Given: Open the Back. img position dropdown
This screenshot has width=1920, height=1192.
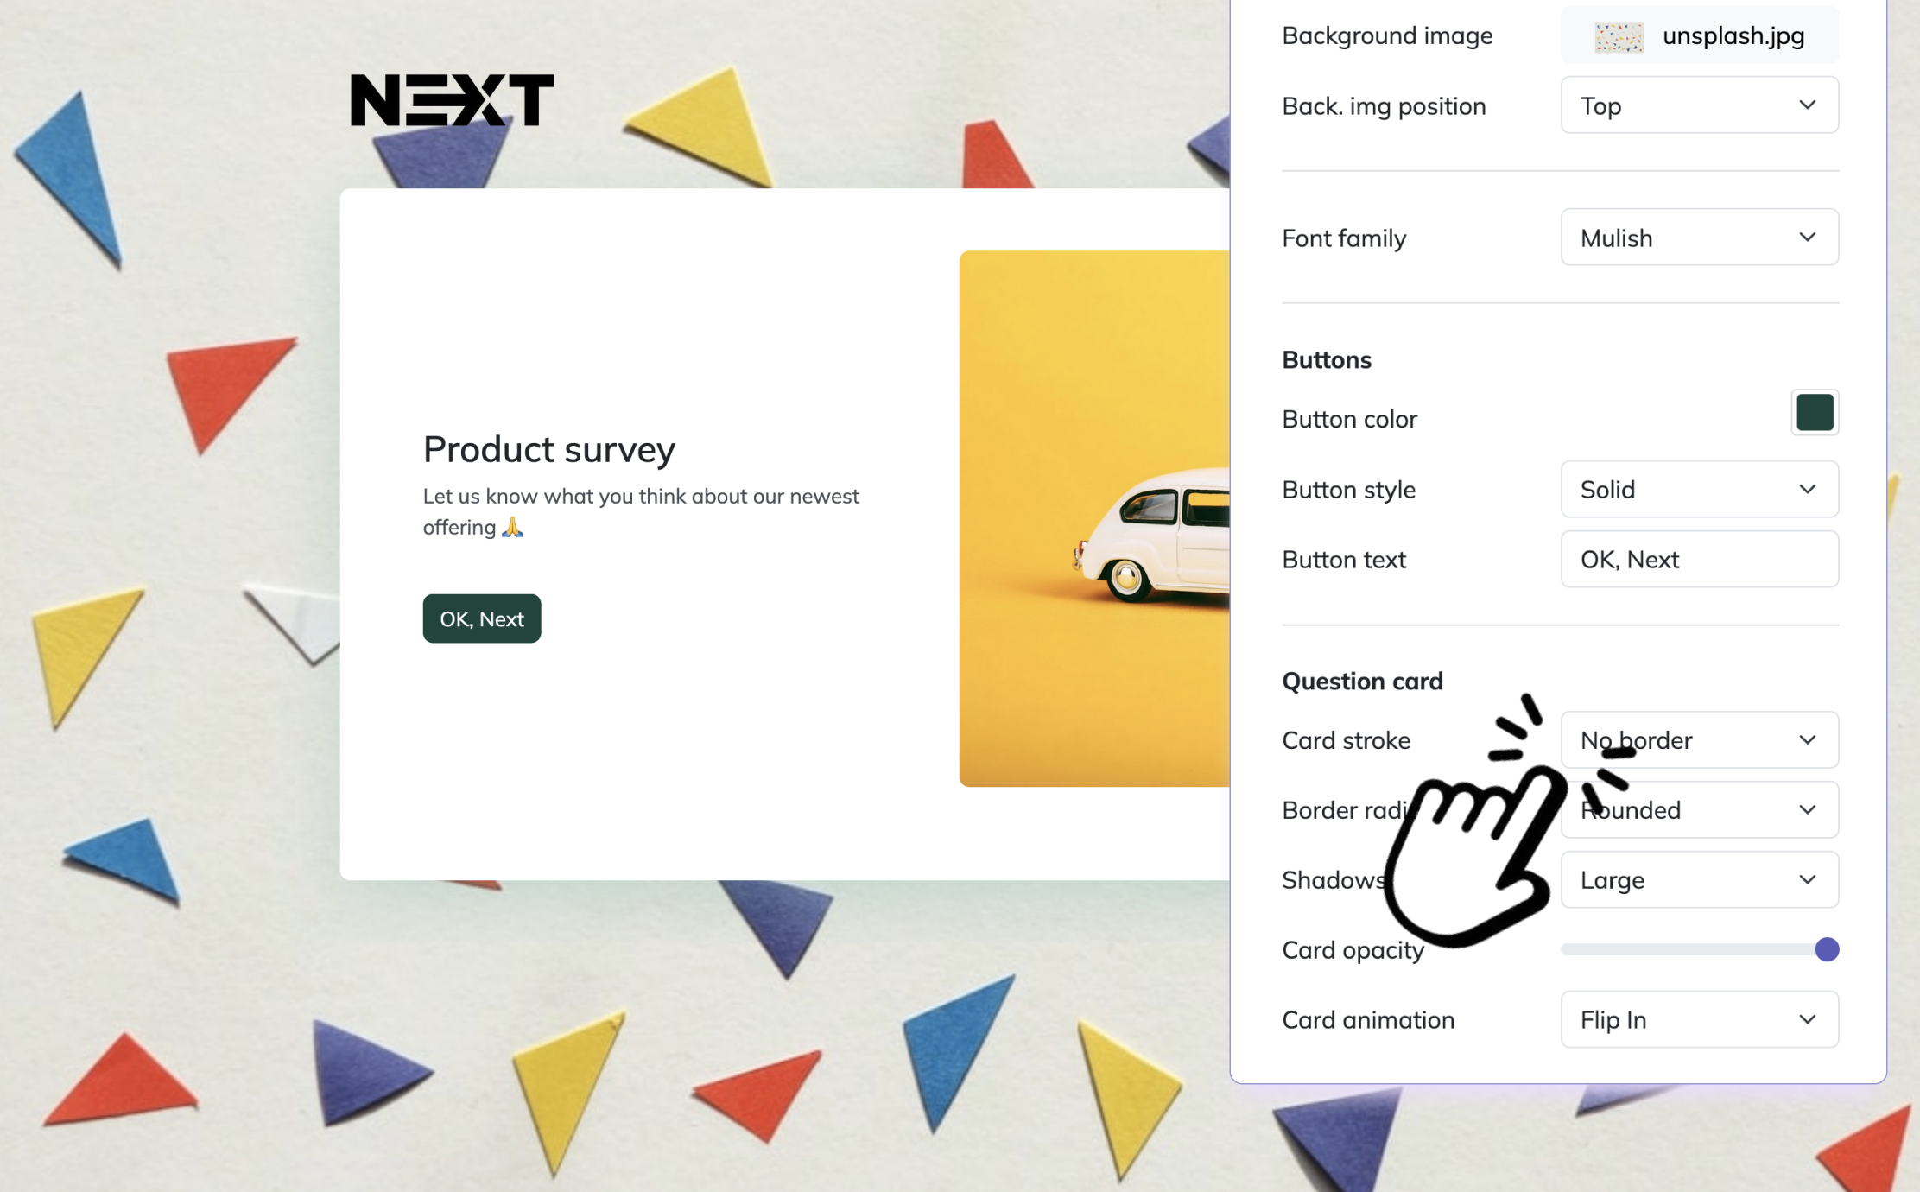Looking at the screenshot, I should 1698,105.
